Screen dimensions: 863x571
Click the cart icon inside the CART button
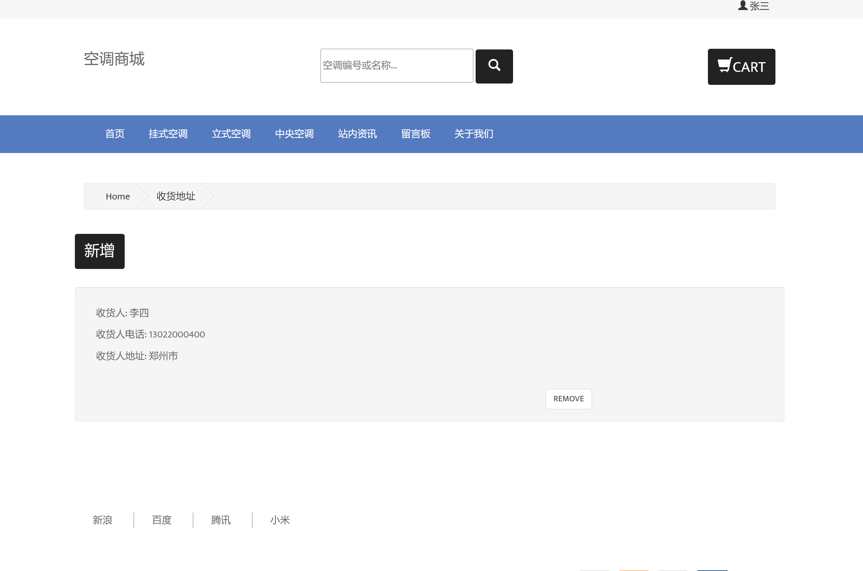(x=724, y=65)
